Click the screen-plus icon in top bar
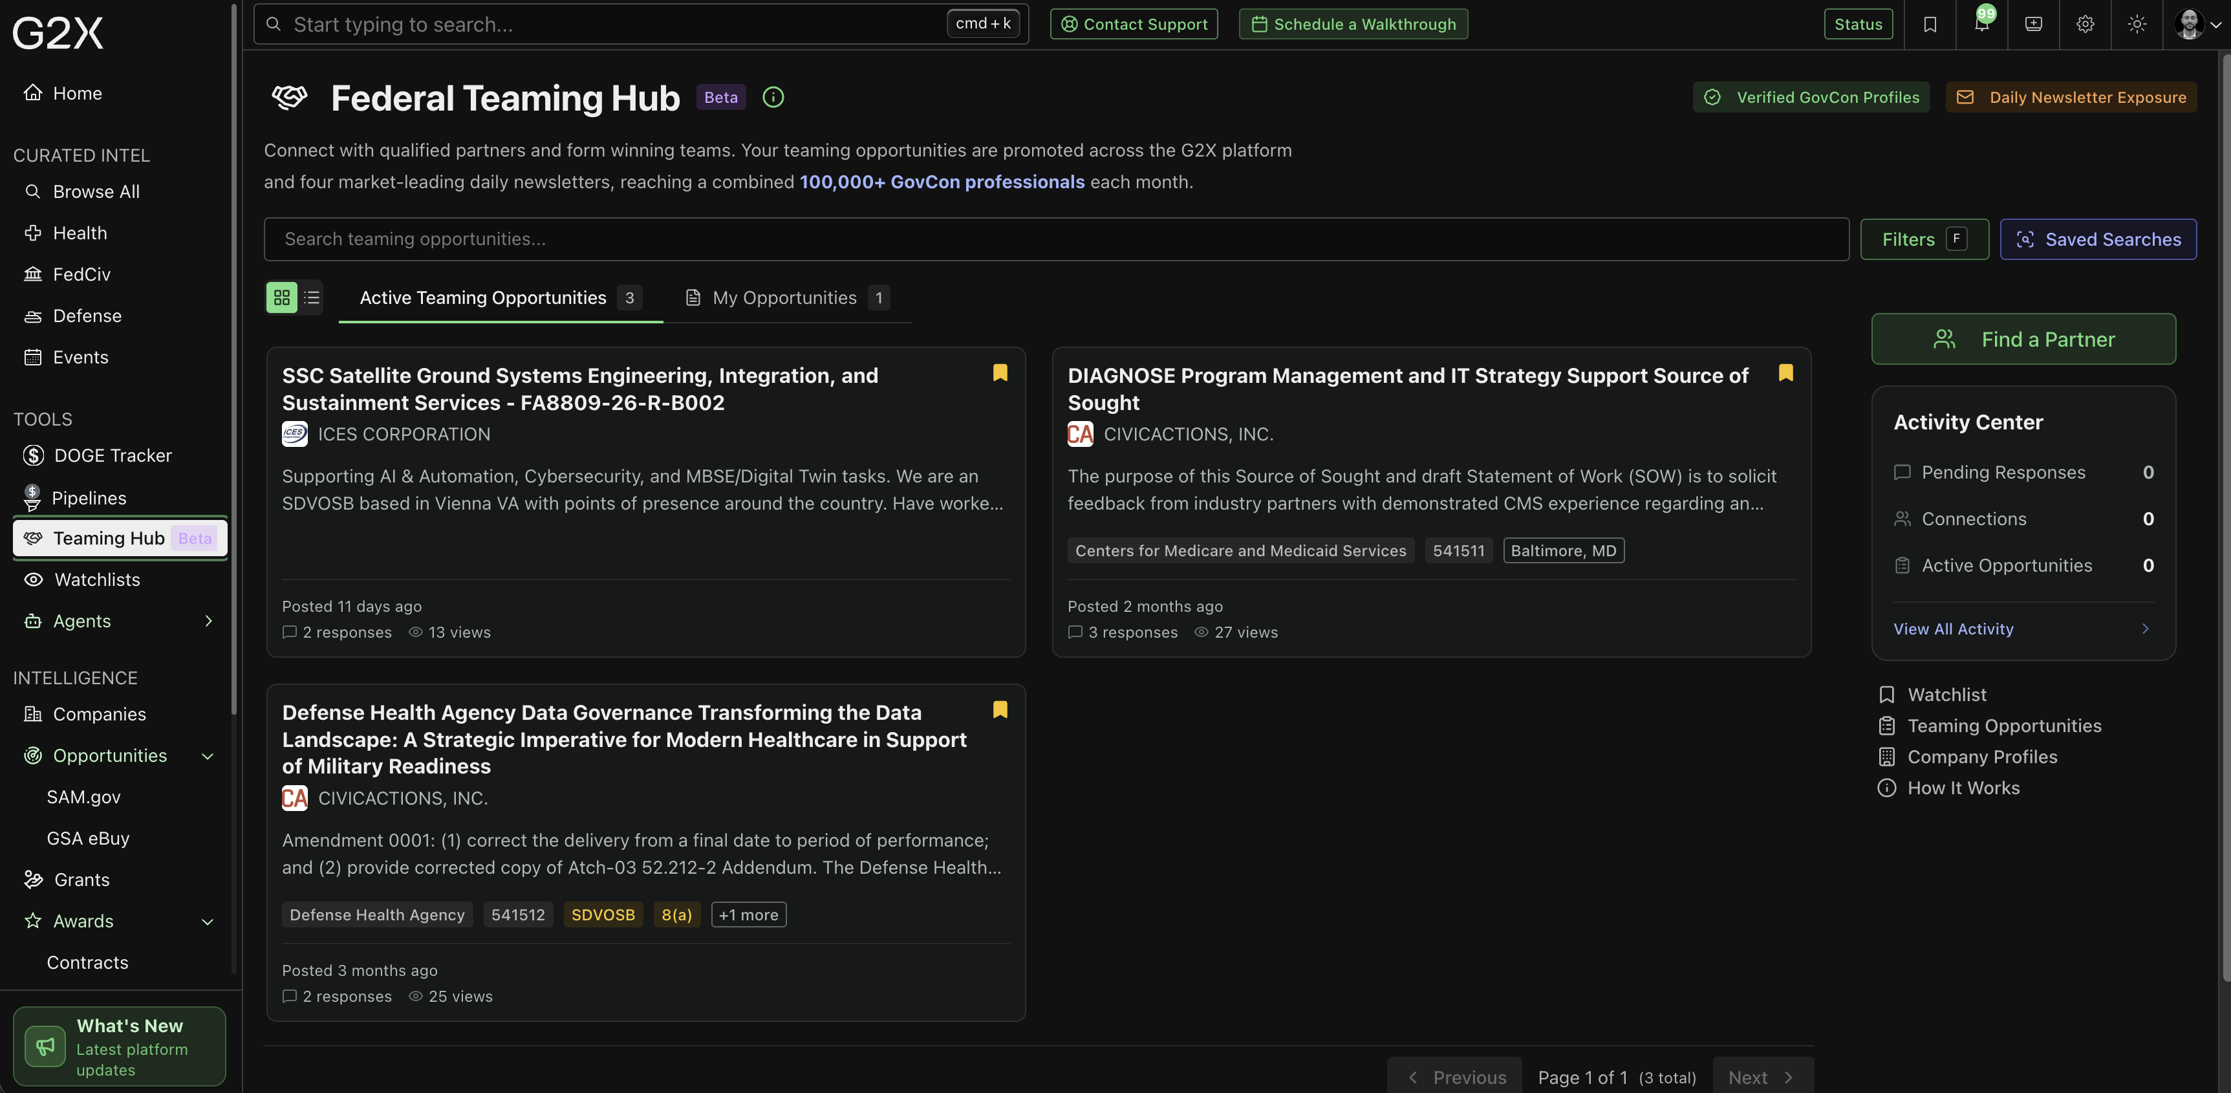 (x=2034, y=24)
